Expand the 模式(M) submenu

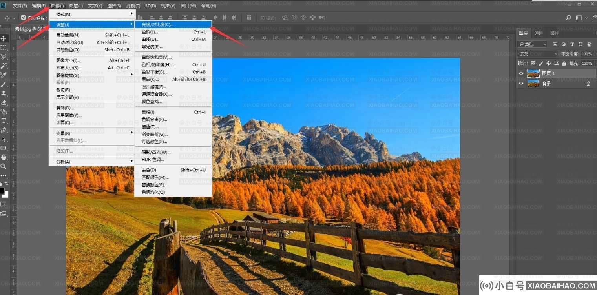pos(91,14)
